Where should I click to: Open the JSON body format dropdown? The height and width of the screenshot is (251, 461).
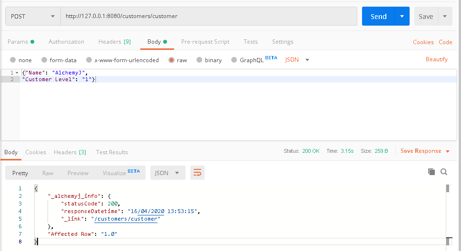pos(297,60)
